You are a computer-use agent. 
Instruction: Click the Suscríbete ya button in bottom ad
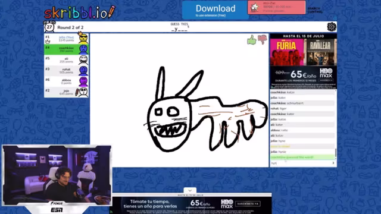[x=248, y=204]
